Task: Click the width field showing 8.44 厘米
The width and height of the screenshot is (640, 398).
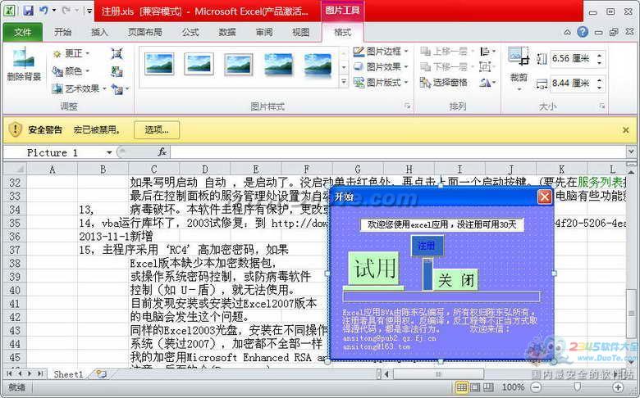Action: [571, 84]
